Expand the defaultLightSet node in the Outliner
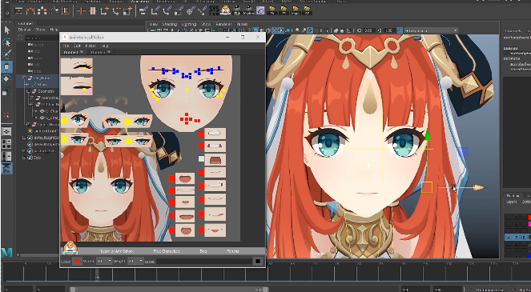This screenshot has height=292, width=531. tap(24, 138)
